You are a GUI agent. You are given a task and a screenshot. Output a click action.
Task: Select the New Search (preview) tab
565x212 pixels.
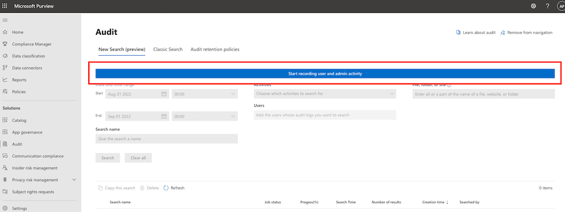(x=122, y=49)
